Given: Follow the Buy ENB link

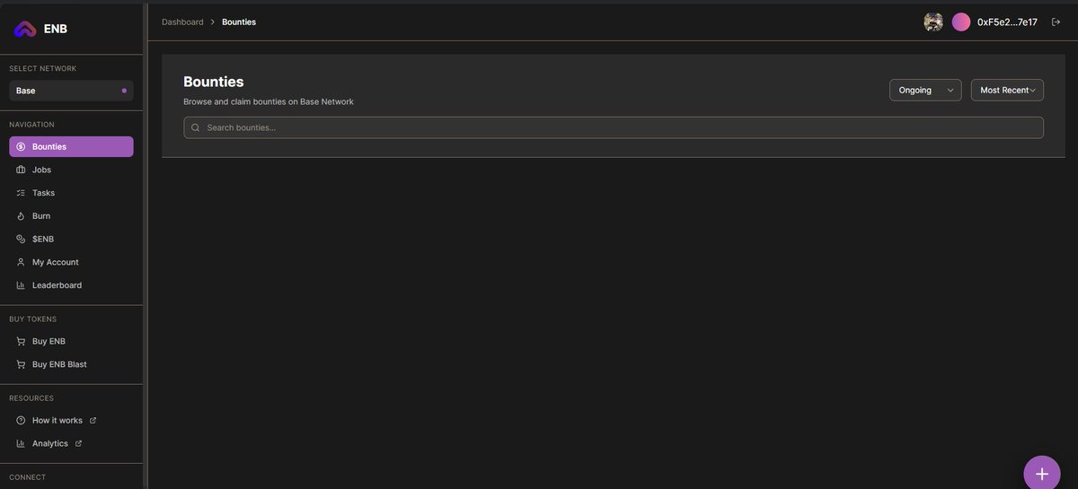Looking at the screenshot, I should point(71,341).
